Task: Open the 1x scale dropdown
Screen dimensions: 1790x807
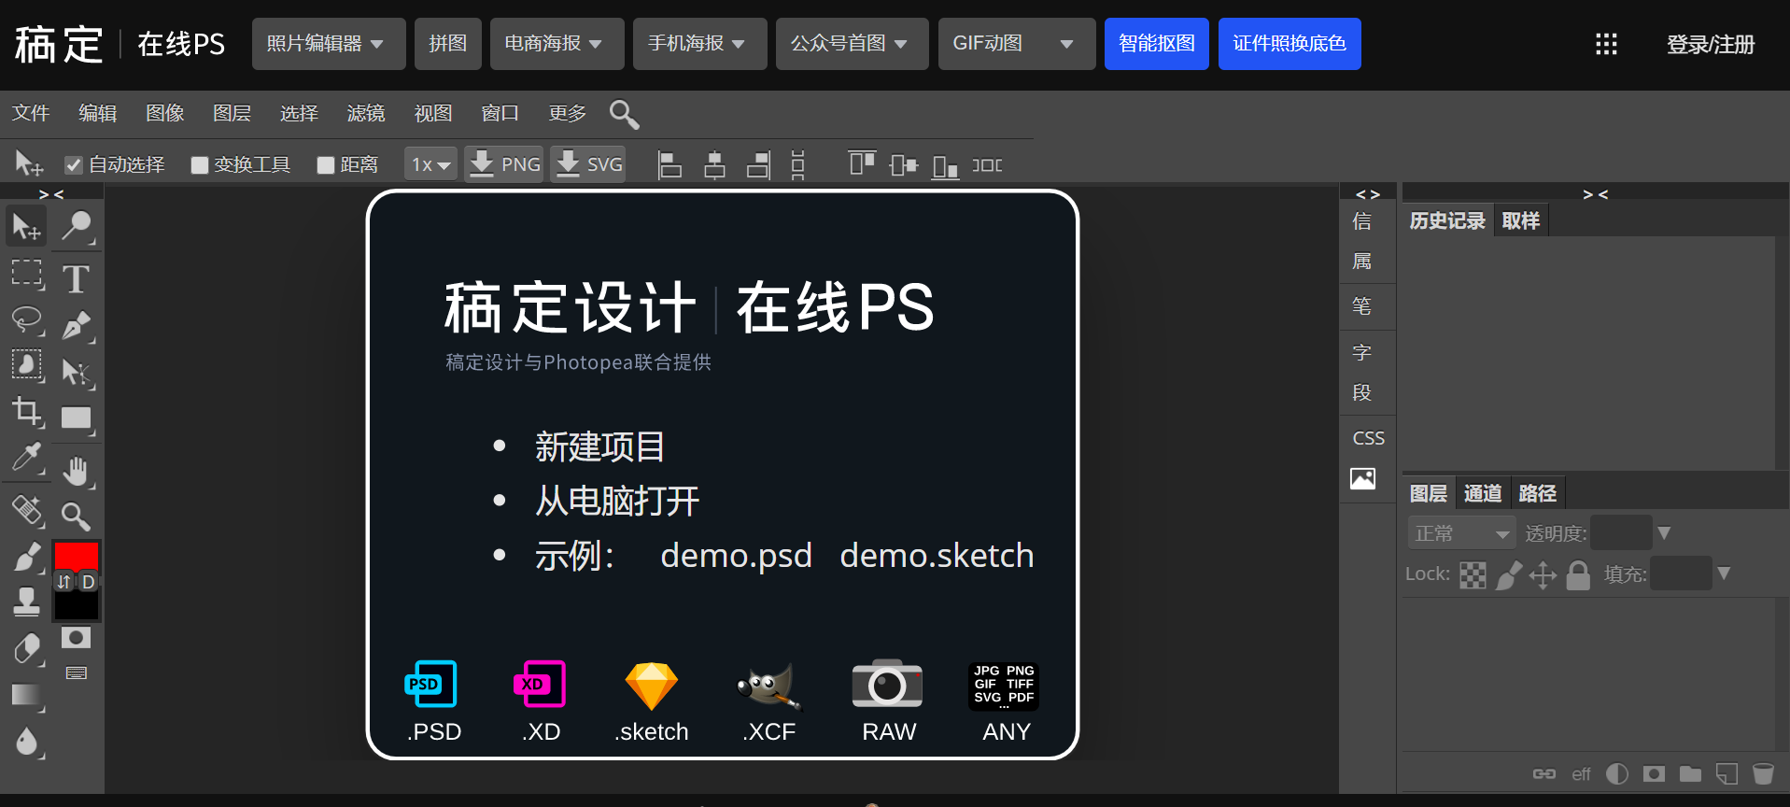Action: pyautogui.click(x=431, y=165)
